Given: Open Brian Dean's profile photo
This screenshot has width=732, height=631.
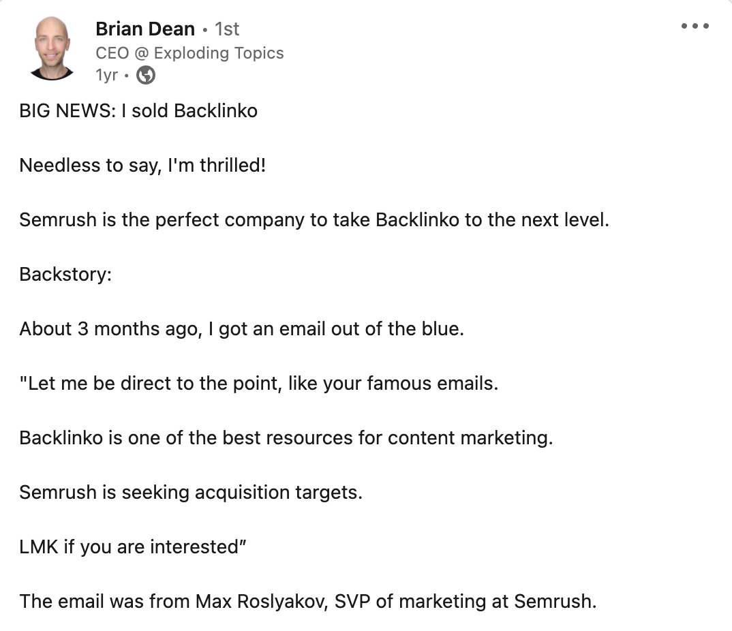Looking at the screenshot, I should coord(52,49).
